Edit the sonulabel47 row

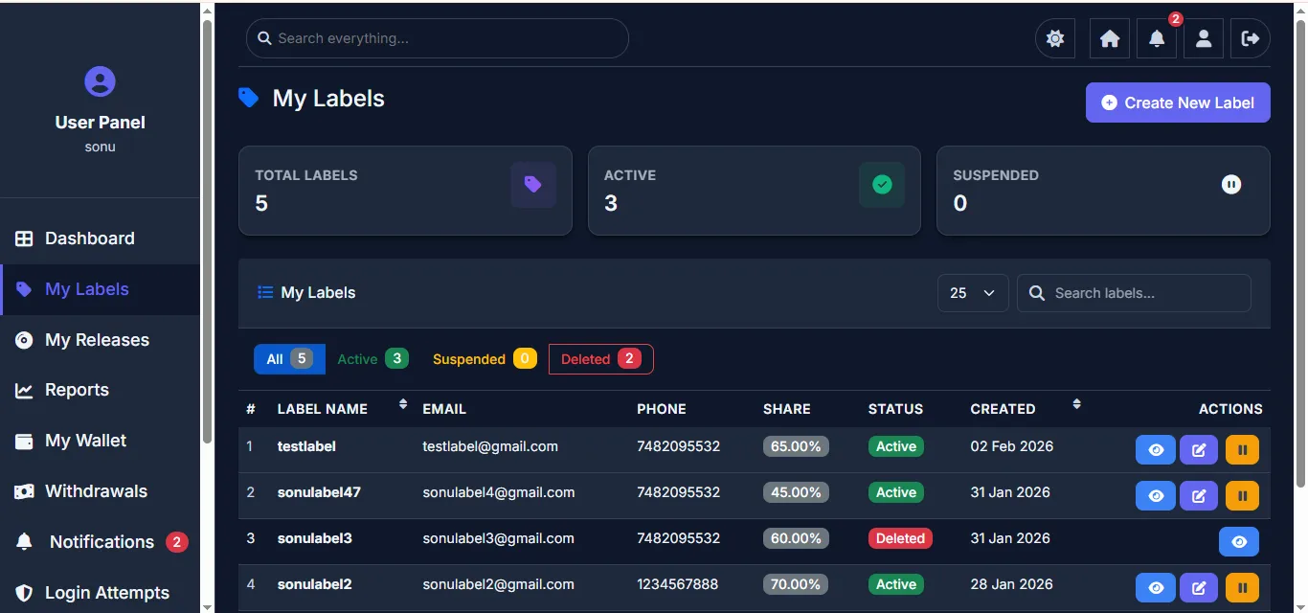[1199, 495]
